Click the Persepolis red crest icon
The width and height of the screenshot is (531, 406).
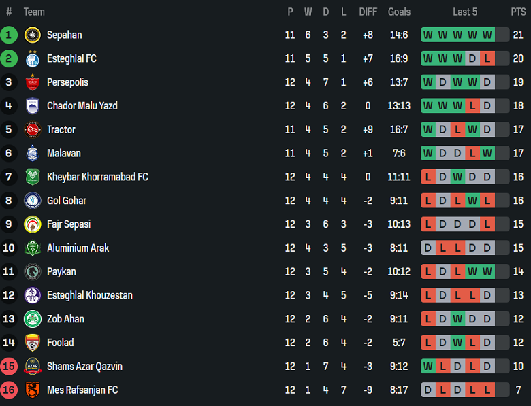[x=32, y=82]
